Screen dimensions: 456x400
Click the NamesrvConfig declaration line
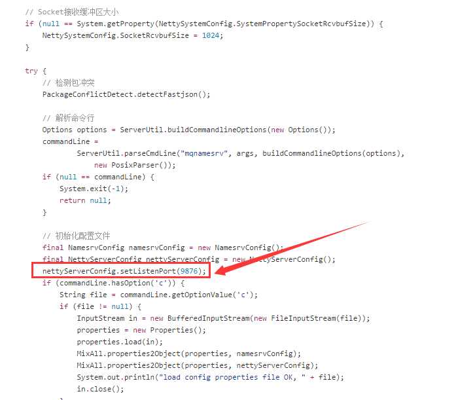163,247
